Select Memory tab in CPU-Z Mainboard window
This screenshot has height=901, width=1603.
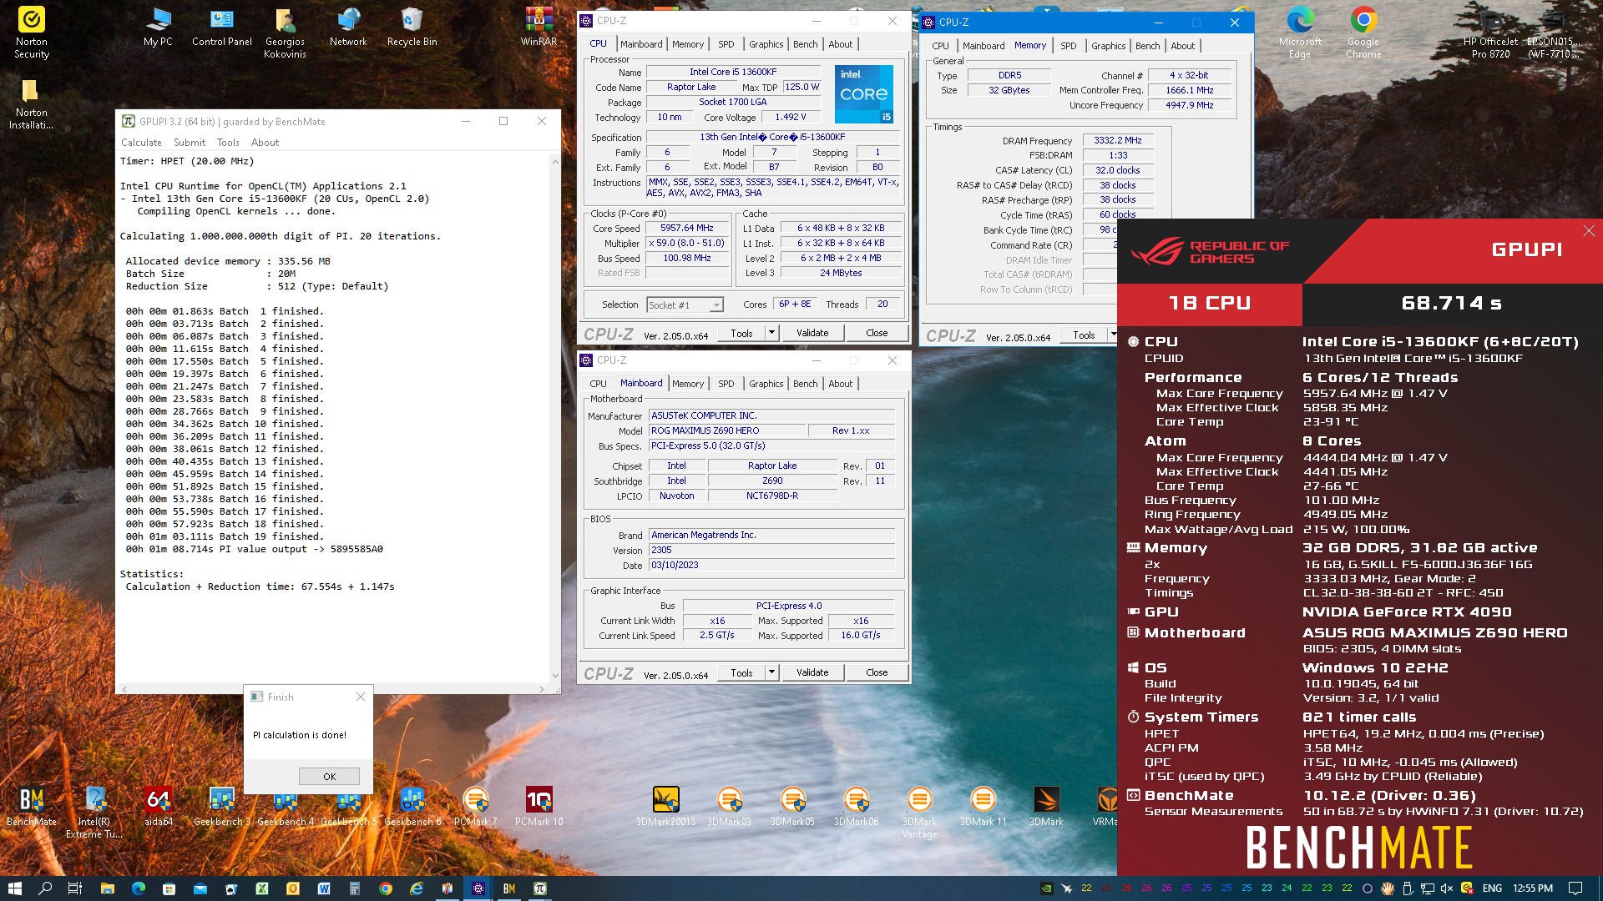point(688,384)
